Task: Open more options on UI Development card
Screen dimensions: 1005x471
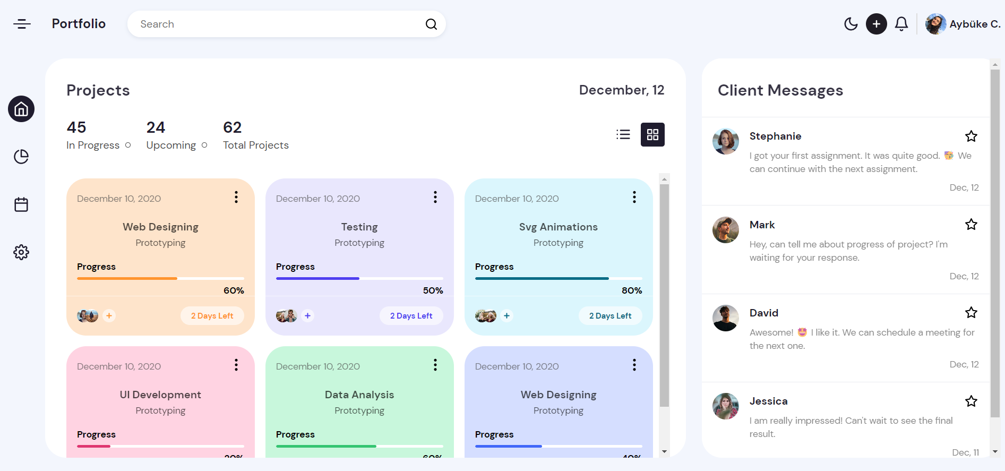Action: click(236, 365)
